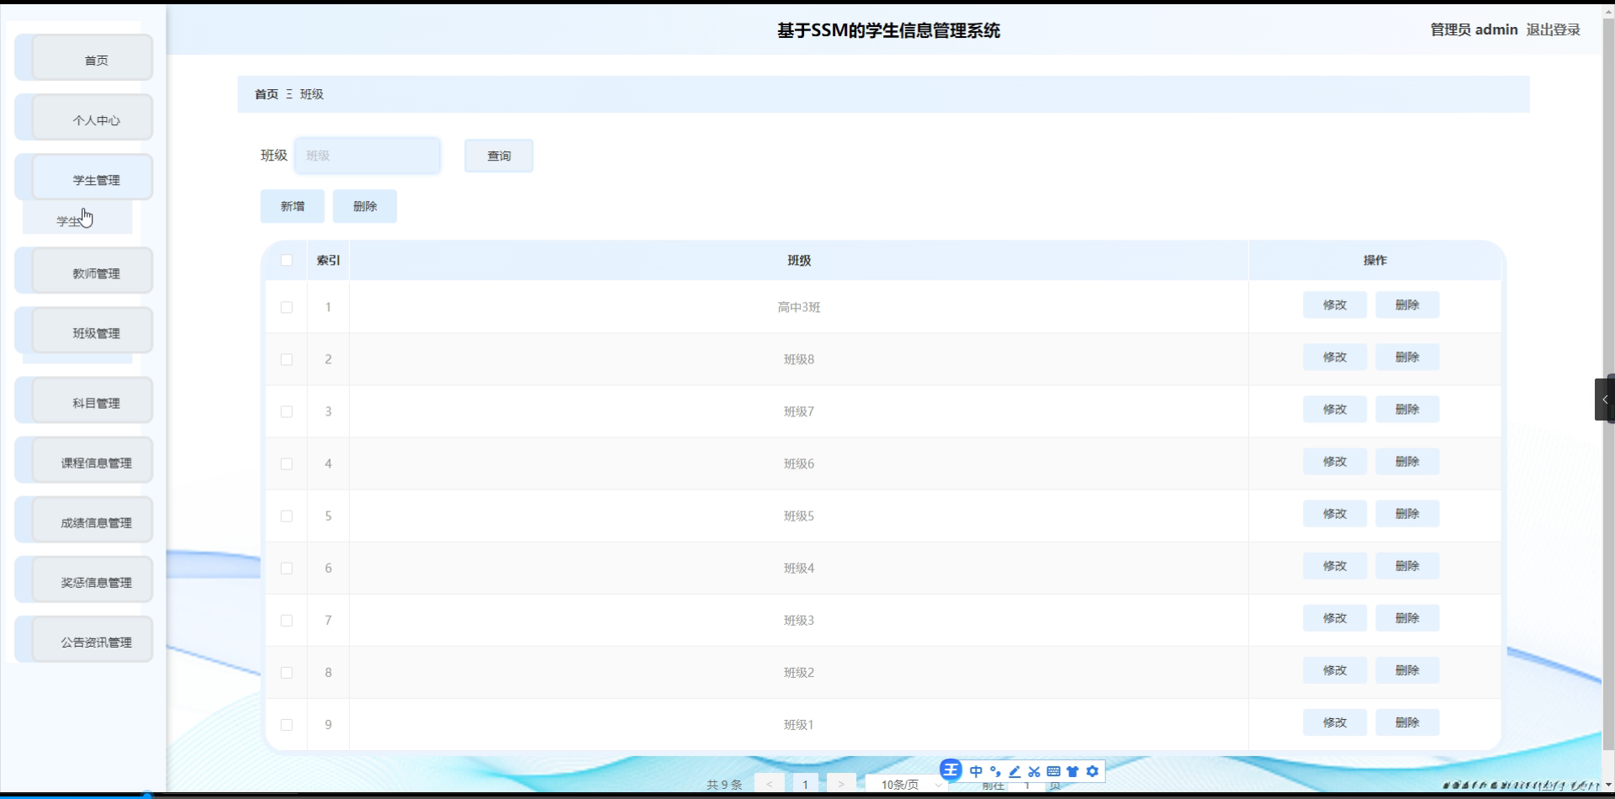Tick the 班级1 row checkbox
The image size is (1615, 799).
[287, 725]
